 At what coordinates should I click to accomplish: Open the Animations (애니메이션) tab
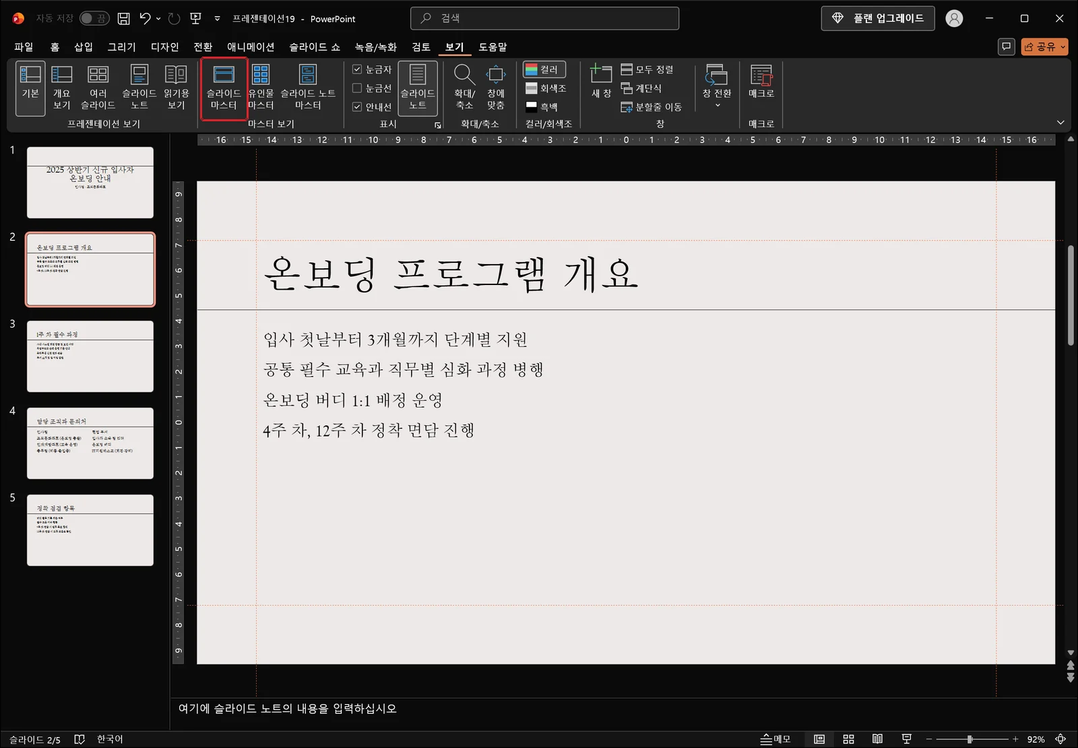251,46
